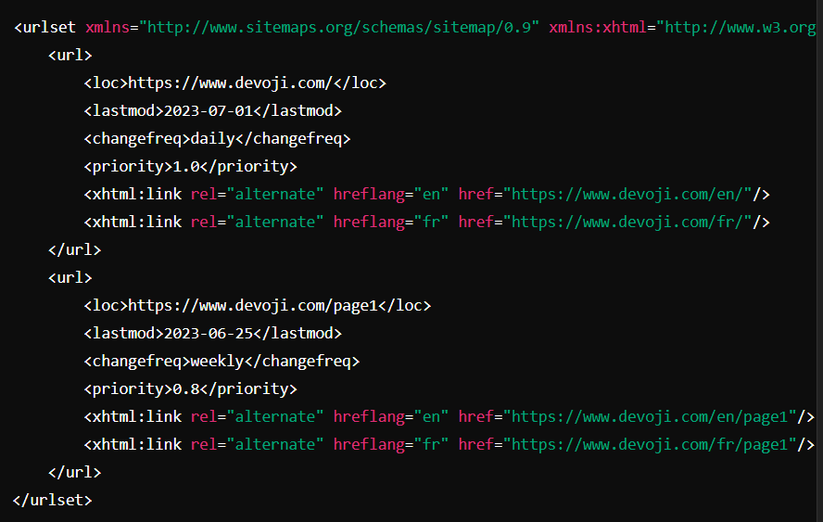Click the closing urlset tag

tap(53, 500)
